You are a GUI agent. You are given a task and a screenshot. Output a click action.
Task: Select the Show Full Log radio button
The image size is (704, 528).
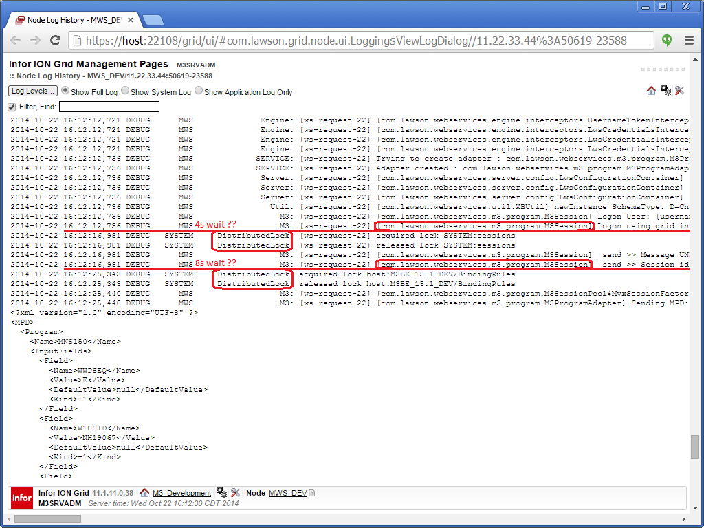point(65,91)
